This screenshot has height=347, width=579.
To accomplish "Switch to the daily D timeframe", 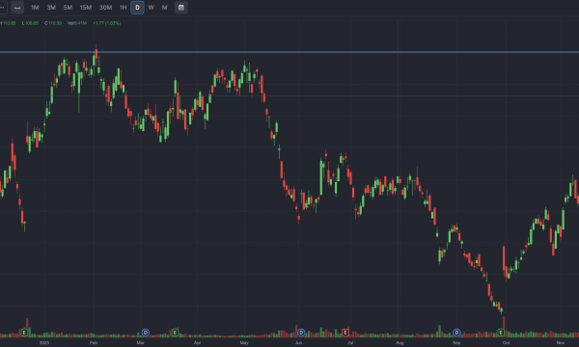I will pyautogui.click(x=137, y=8).
